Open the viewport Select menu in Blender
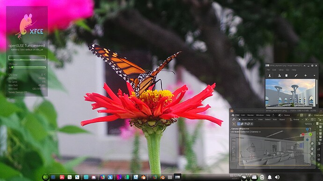The height and width of the screenshot is (181, 323). tap(268, 119)
